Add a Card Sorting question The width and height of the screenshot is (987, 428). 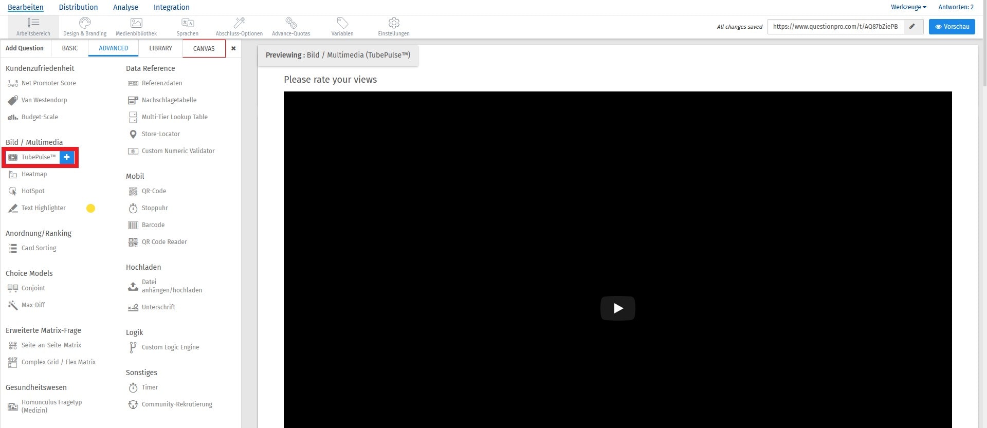32,248
